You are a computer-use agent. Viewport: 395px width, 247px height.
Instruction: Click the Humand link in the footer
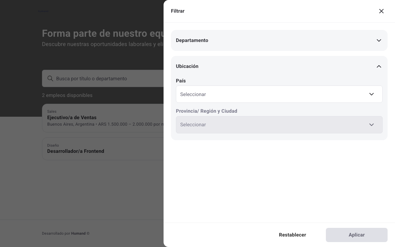click(x=78, y=233)
